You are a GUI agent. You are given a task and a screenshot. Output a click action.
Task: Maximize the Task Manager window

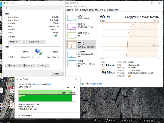coord(152,3)
